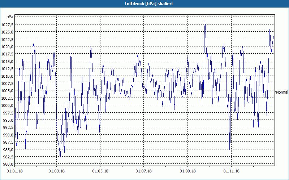Screen dimensions: 289x180
Task: Select the 997,5 pressure axis label
Action: (8, 113)
